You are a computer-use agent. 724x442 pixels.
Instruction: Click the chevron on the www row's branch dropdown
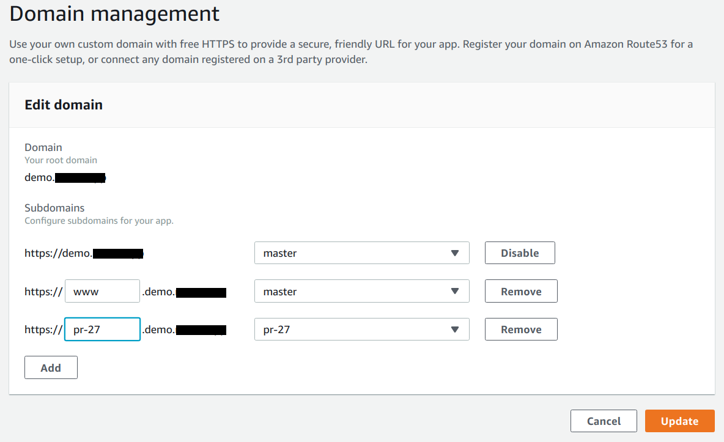point(455,291)
